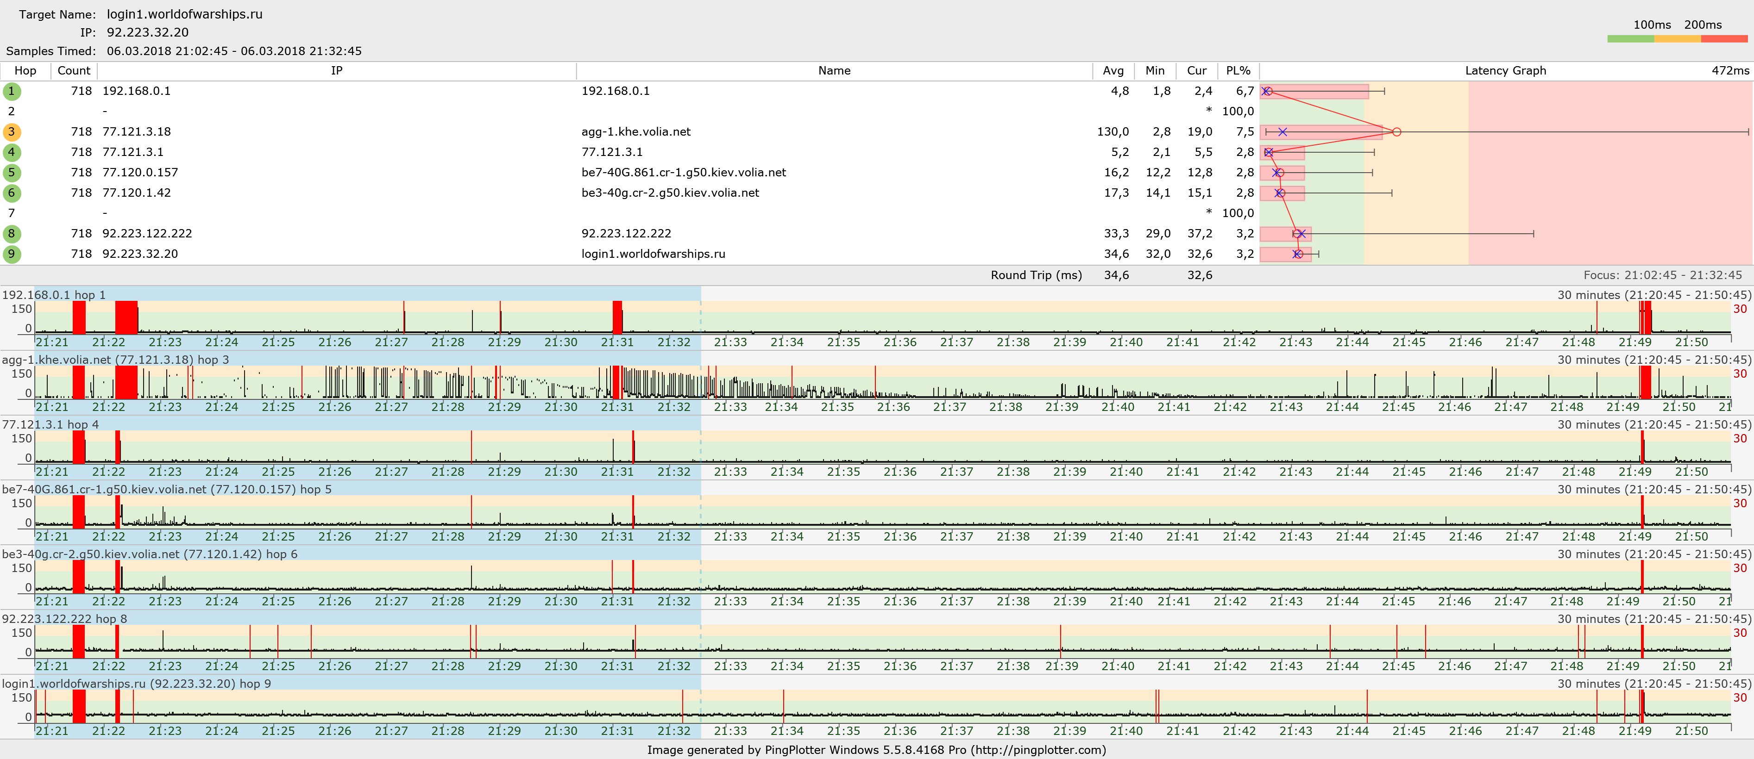Select IP cell 192.168.0.1 in hop 1
The image size is (1754, 759).
[136, 91]
